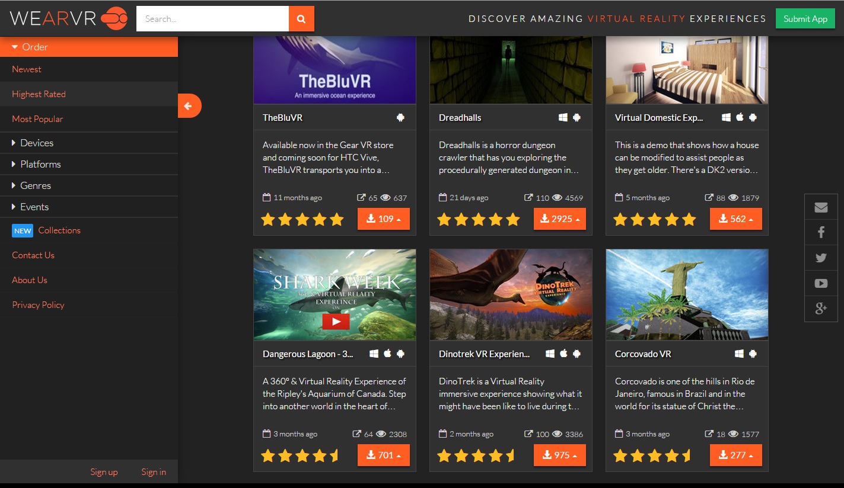The height and width of the screenshot is (488, 844).
Task: Click Android icon on Dangerous Lagoon card
Action: 400,354
